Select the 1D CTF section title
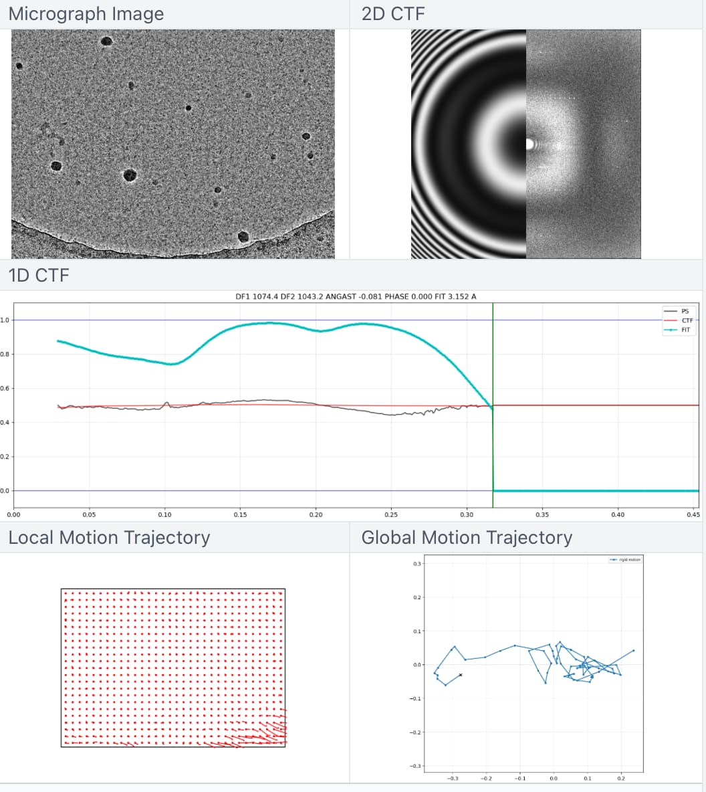Image resolution: width=706 pixels, height=792 pixels. click(39, 275)
